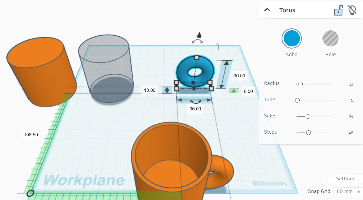Image resolution: width=363 pixels, height=200 pixels.
Task: Click the curved rotation arrow above the torus
Action: tap(197, 41)
